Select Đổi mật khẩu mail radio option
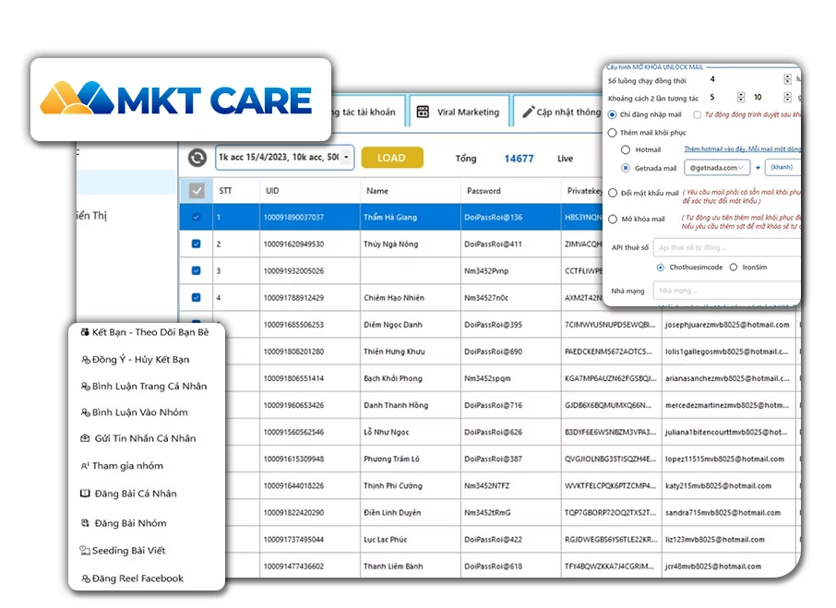 (613, 193)
